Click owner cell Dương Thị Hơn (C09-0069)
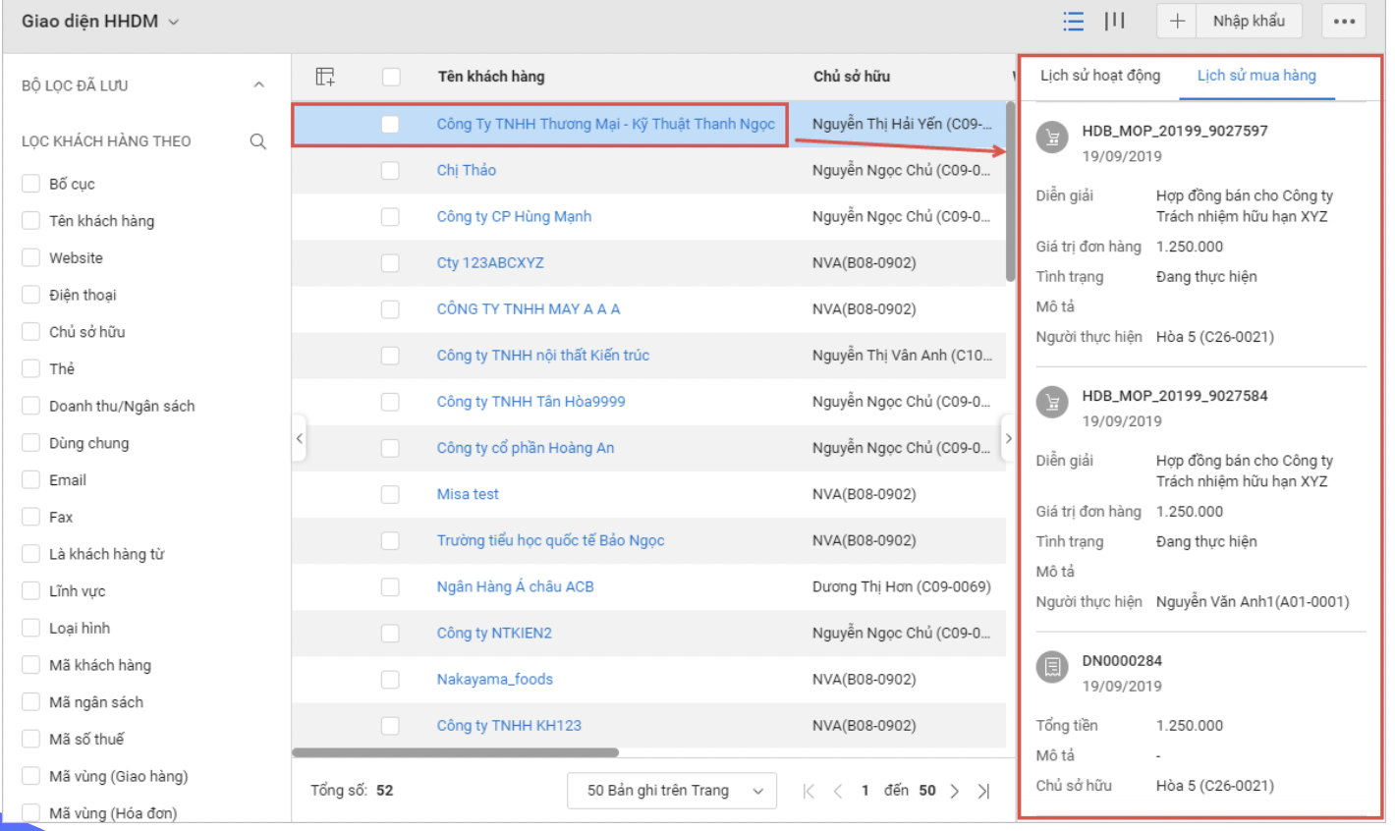The width and height of the screenshot is (1395, 831). point(901,586)
